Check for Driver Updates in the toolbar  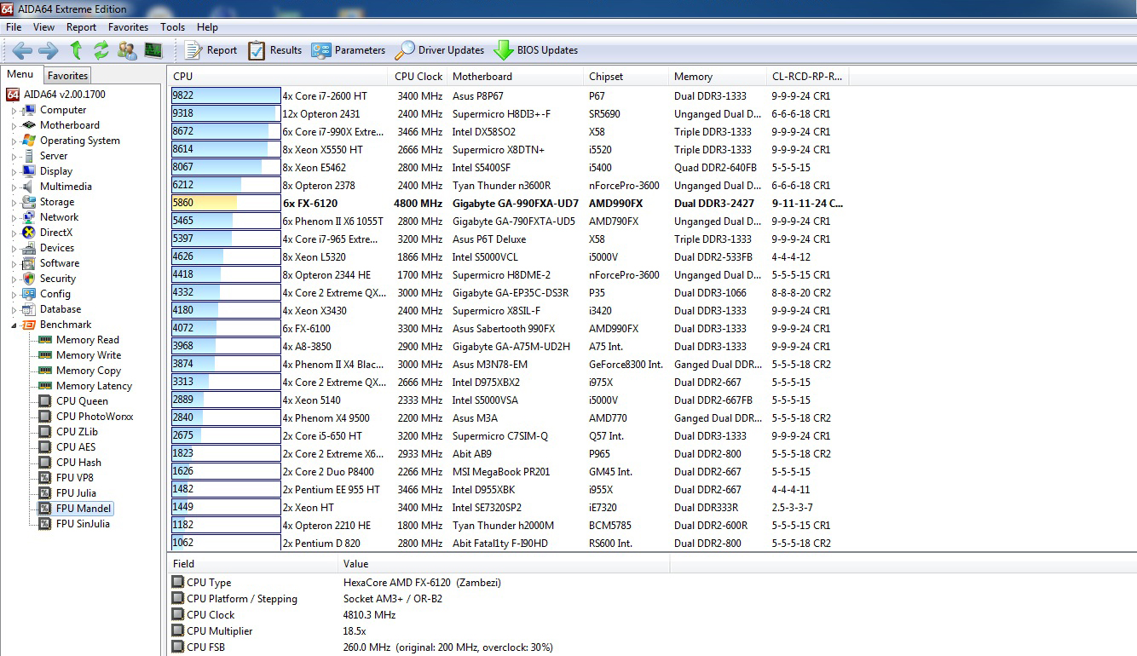coord(440,50)
